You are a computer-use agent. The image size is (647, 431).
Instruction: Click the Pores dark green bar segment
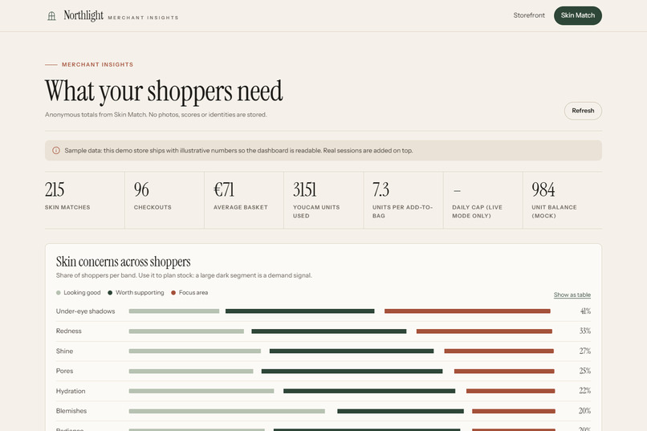coord(352,371)
